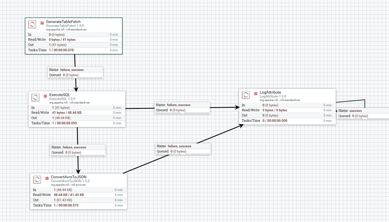This screenshot has height=222, width=389.
Task: Click LogAttribute Tasks/Time 00:00:00.000 value
Action: pyautogui.click(x=277, y=121)
